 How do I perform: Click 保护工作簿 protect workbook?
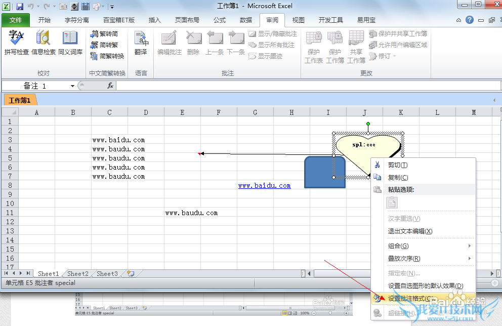335,47
